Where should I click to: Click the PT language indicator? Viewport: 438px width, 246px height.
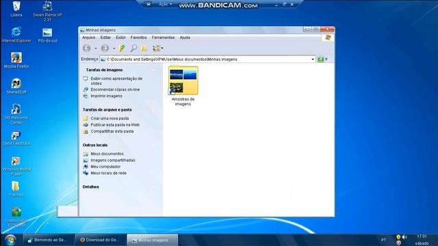[x=383, y=240]
